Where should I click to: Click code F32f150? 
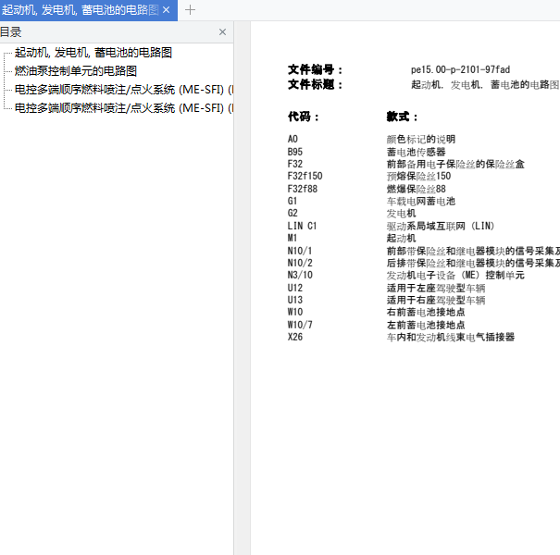305,176
